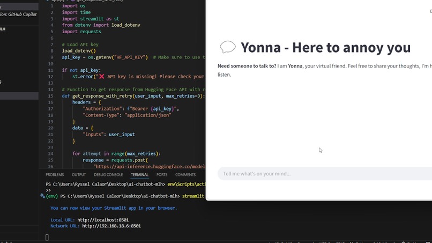Click 'import os' on line 1

pyautogui.click(x=73, y=6)
